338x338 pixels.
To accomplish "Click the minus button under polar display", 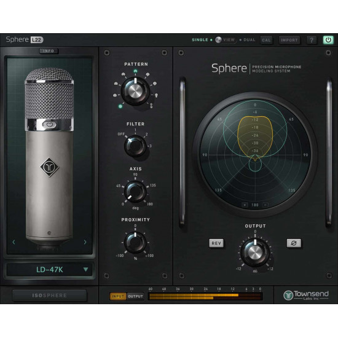I will [x=265, y=205].
